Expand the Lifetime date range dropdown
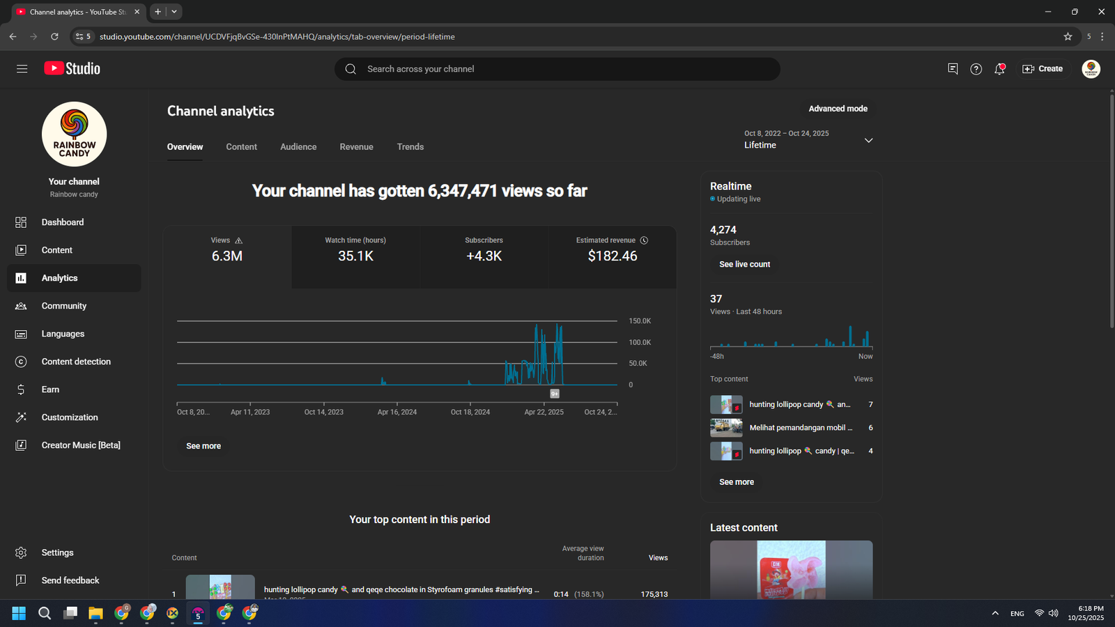This screenshot has width=1115, height=627. (868, 140)
